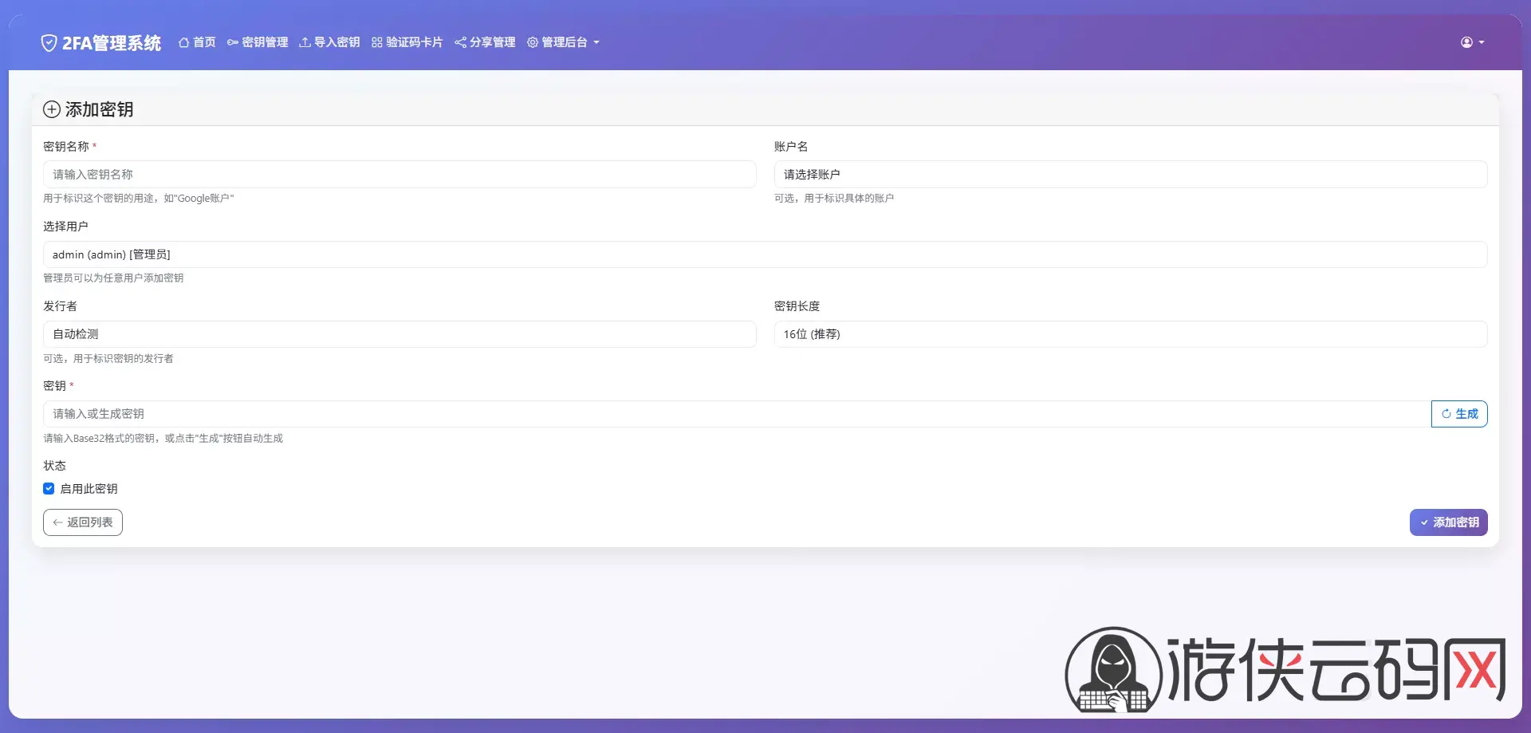Open the 账户名 account dropdown
This screenshot has width=1531, height=733.
coord(1130,175)
